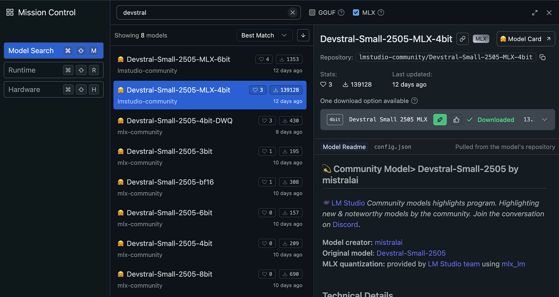Clear the devstral search text
This screenshot has width=559, height=297.
[x=293, y=13]
